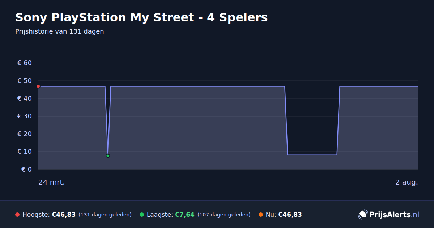This screenshot has height=228, width=434.
Task: Click the € 60 axis label
Action: click(25, 63)
